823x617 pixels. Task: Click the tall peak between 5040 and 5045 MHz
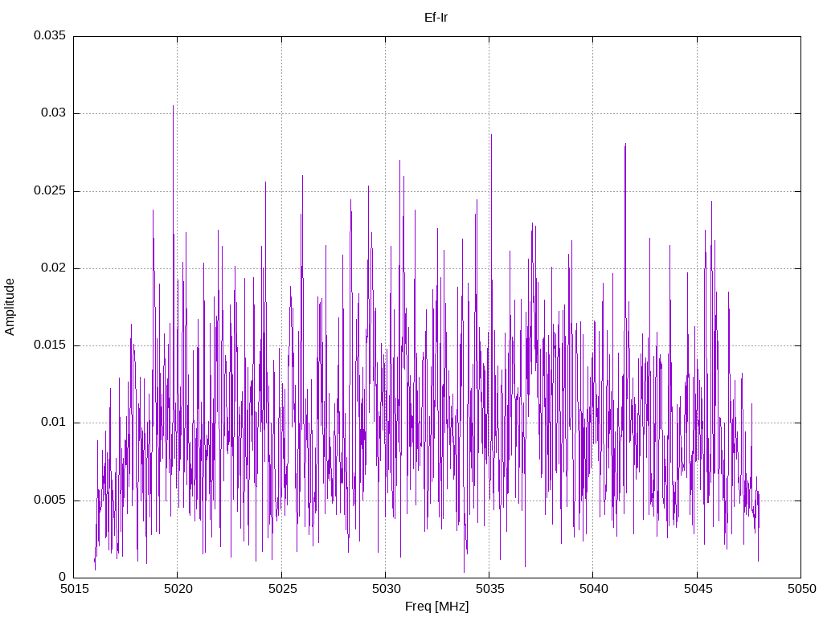coord(625,145)
